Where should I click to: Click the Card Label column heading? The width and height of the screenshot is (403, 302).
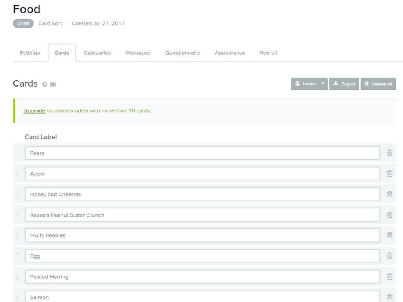(41, 137)
